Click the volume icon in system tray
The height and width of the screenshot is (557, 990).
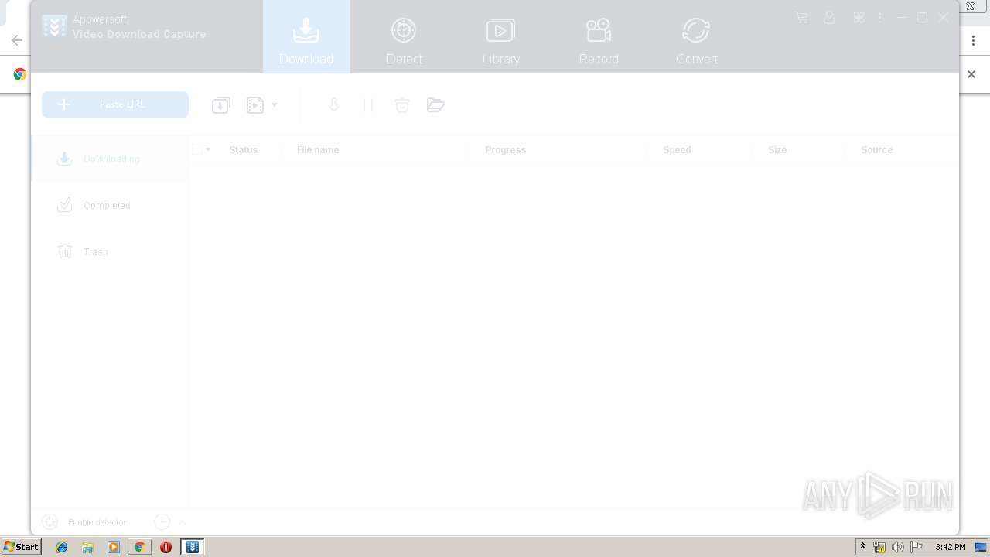(x=897, y=547)
